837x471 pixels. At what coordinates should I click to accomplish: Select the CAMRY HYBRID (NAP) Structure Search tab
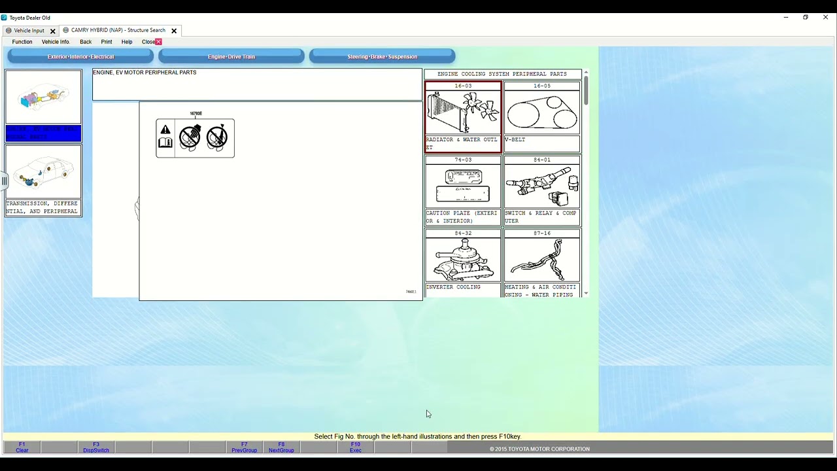coord(118,30)
